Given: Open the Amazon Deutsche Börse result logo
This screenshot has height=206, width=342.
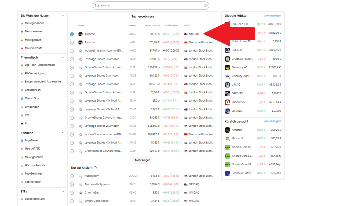Looking at the screenshot, I should click(x=80, y=42).
